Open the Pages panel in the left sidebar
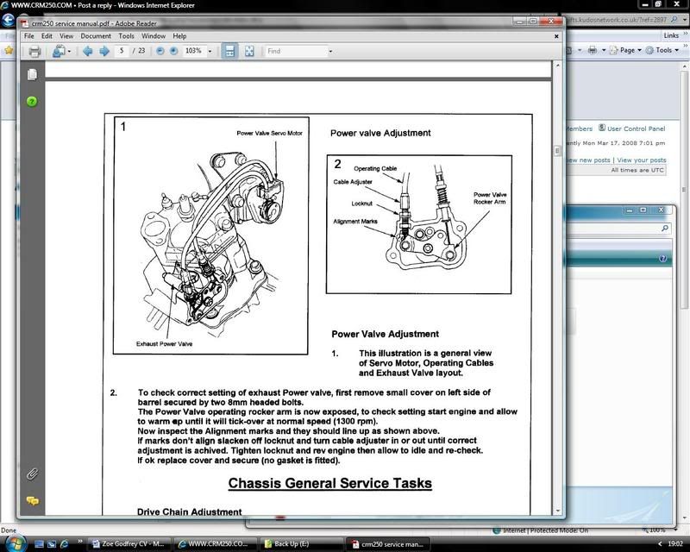This screenshot has height=552, width=690. click(x=32, y=74)
